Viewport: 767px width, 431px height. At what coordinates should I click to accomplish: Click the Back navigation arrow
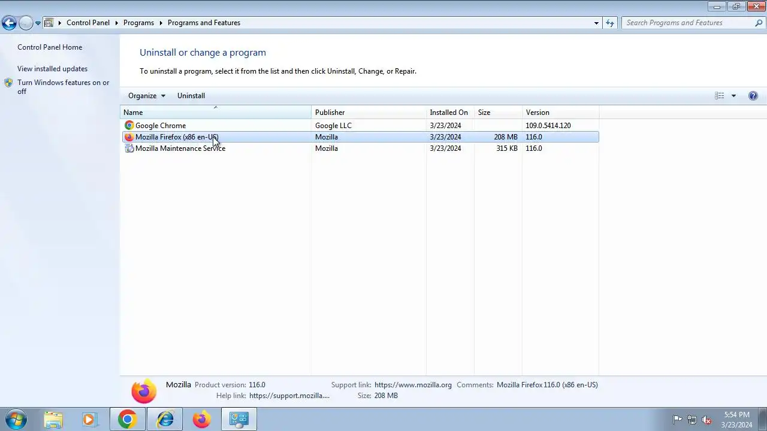(9, 23)
